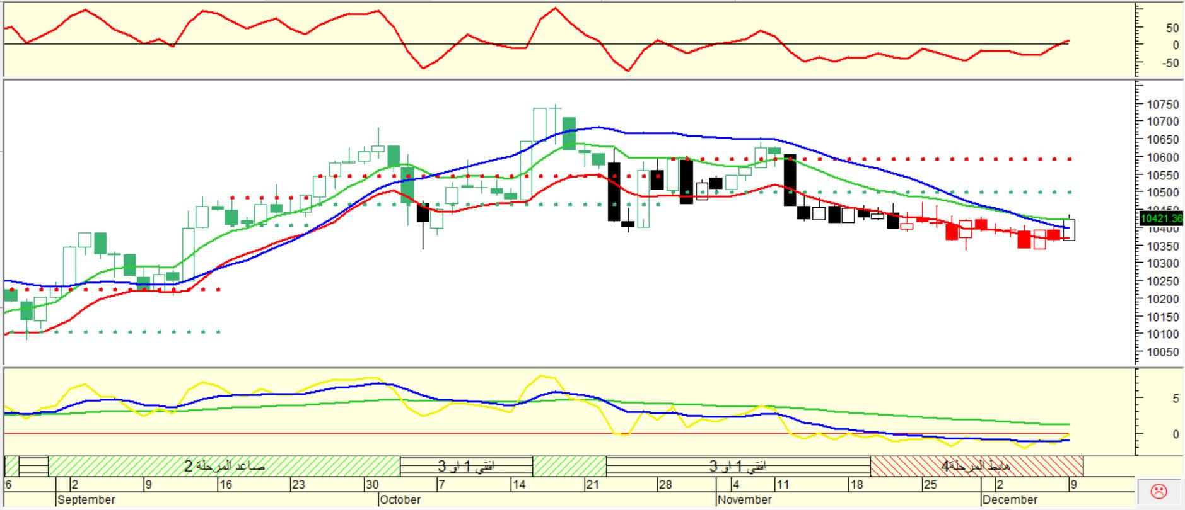1185x510 pixels.
Task: Click the 28 date label on the time axis
Action: coord(665,485)
